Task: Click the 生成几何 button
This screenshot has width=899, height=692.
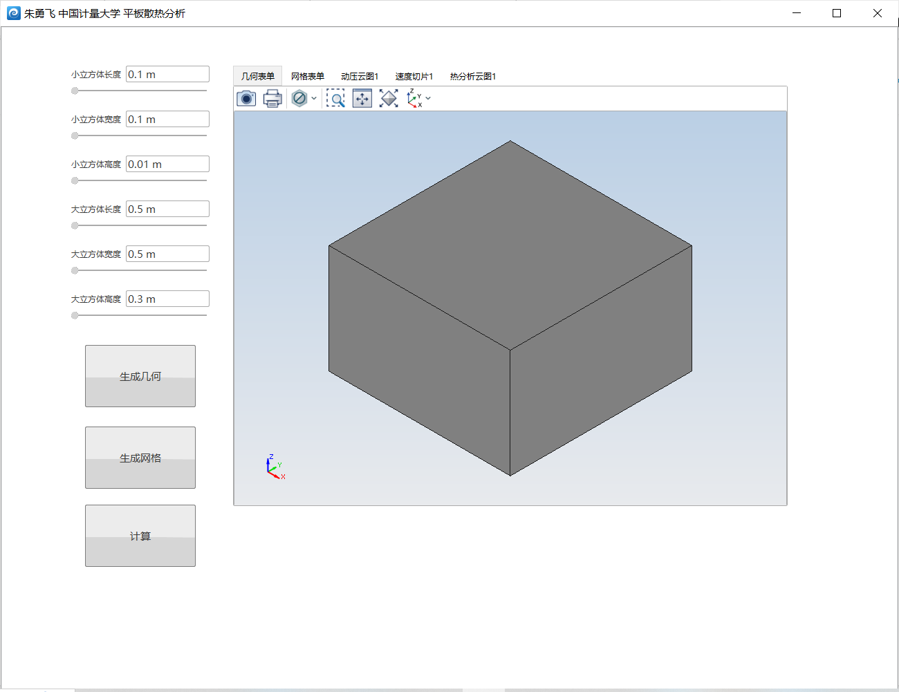Action: coord(140,376)
